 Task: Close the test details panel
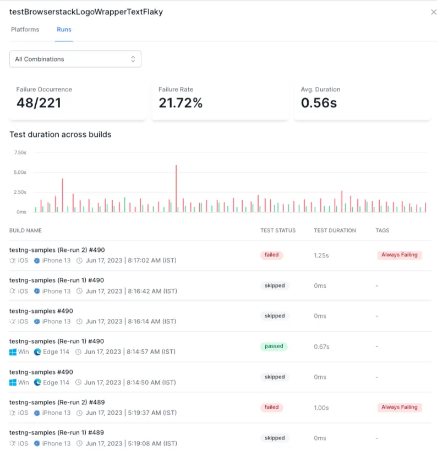click(x=433, y=12)
